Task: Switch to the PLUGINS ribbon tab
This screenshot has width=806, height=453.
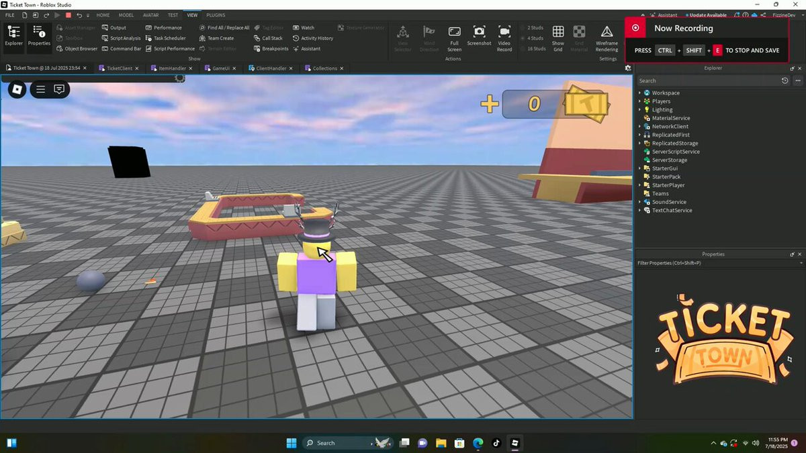Action: (216, 15)
